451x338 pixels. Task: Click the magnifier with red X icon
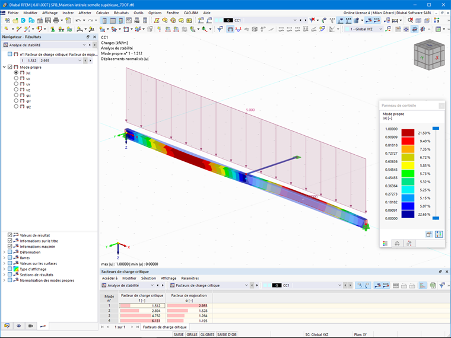(411, 20)
